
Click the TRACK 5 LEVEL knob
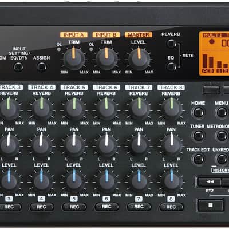[74, 181]
